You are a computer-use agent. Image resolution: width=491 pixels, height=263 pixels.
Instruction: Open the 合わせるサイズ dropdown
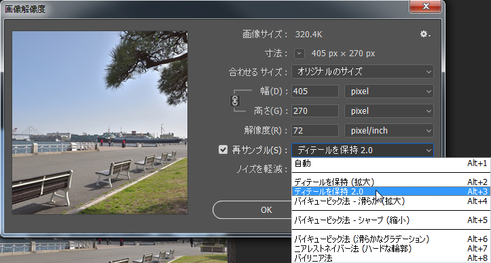[363, 72]
